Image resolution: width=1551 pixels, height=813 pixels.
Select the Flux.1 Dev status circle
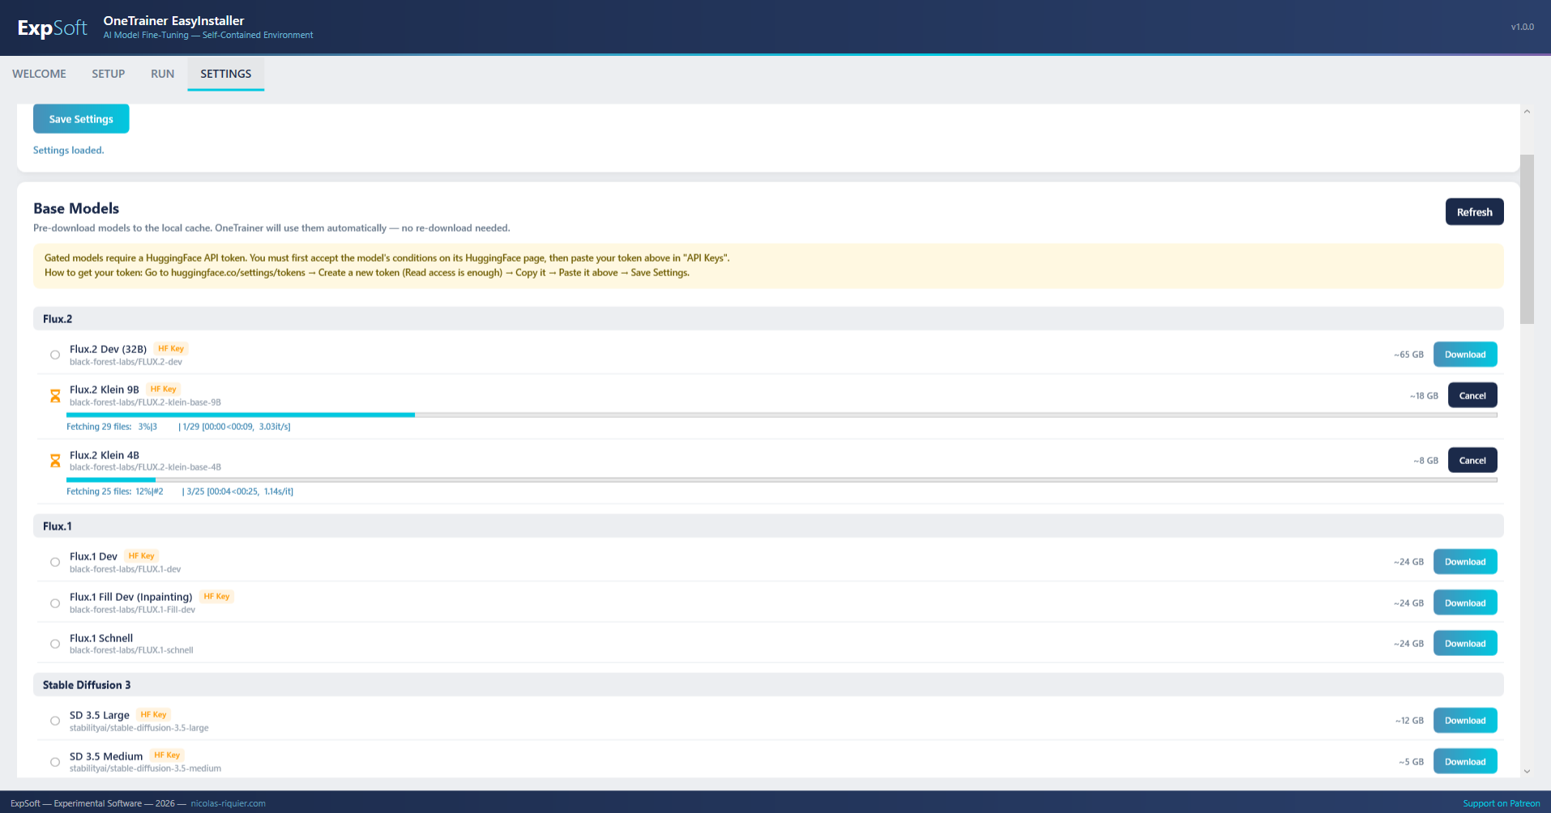tap(55, 562)
